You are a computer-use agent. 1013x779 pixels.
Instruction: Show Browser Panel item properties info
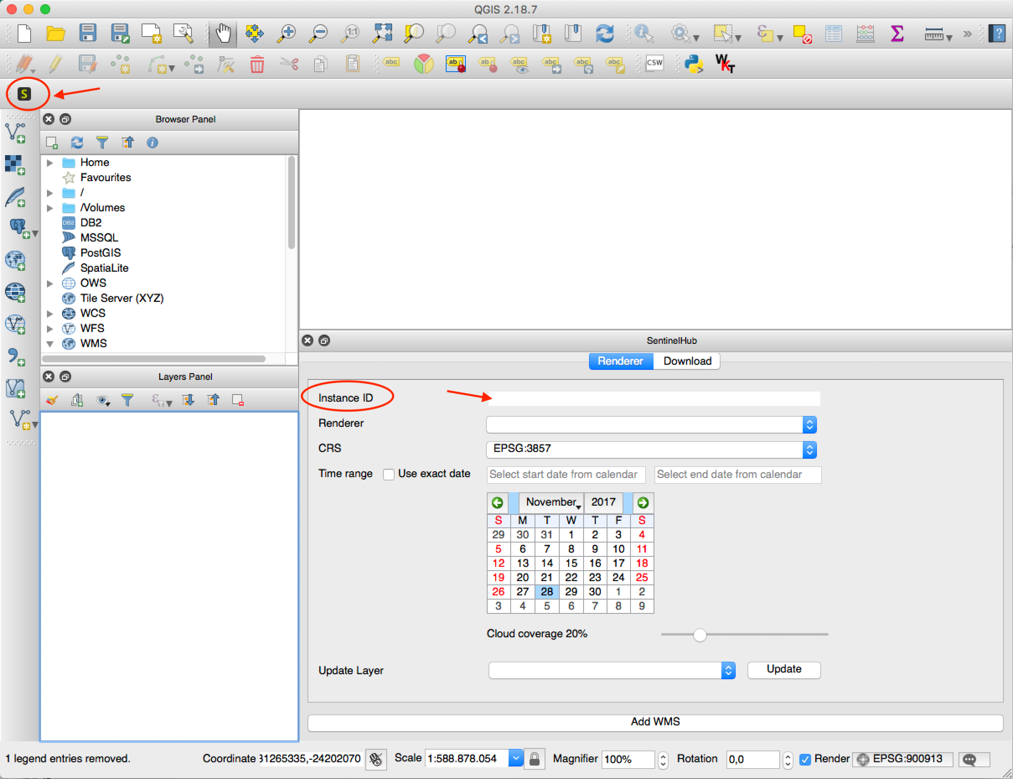point(152,143)
